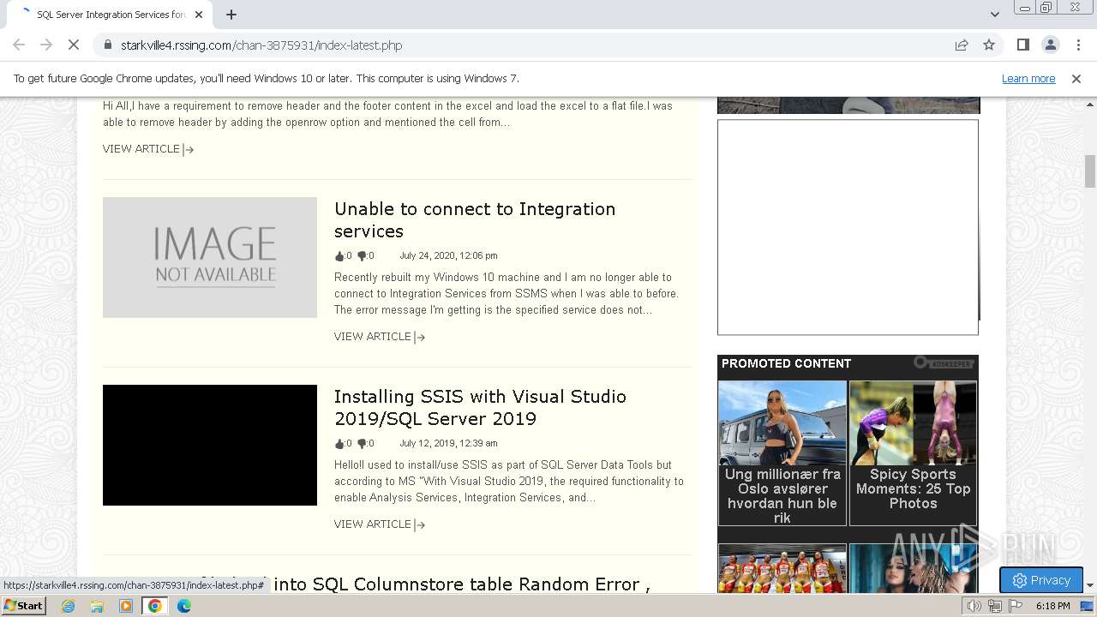Dismiss the Chrome update notification bar

(1076, 78)
